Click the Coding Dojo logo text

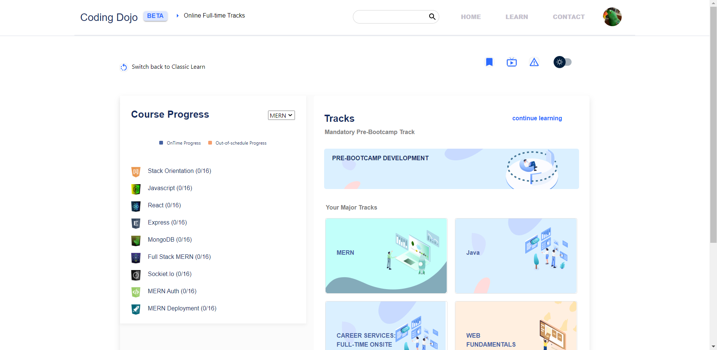point(109,17)
